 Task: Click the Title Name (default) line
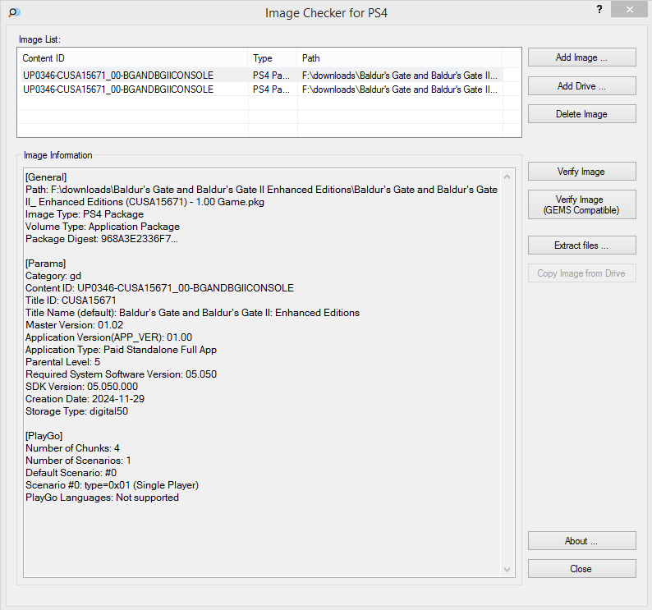point(192,313)
